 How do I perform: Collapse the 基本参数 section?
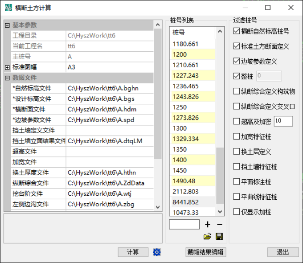[7, 25]
